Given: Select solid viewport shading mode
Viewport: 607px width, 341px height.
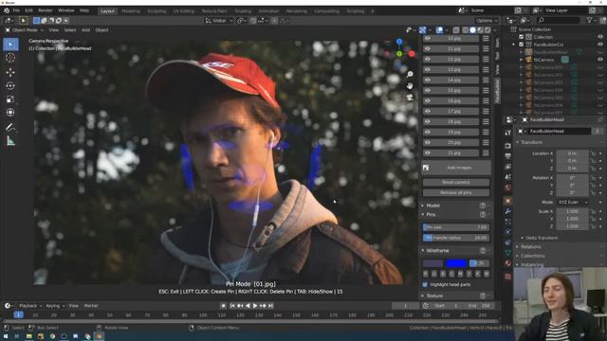Looking at the screenshot, I should [472, 29].
